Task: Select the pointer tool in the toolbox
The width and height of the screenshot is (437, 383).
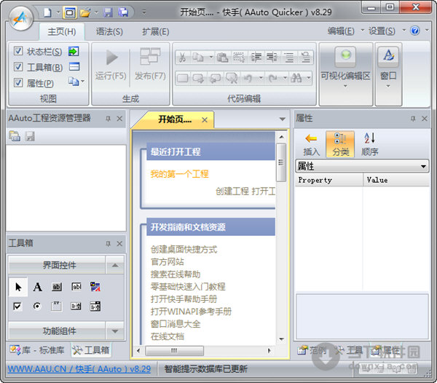Action: pos(18,287)
